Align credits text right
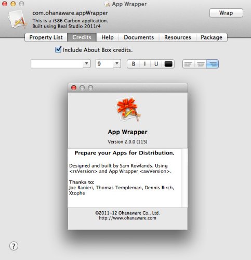This screenshot has height=260, width=251. (x=213, y=64)
